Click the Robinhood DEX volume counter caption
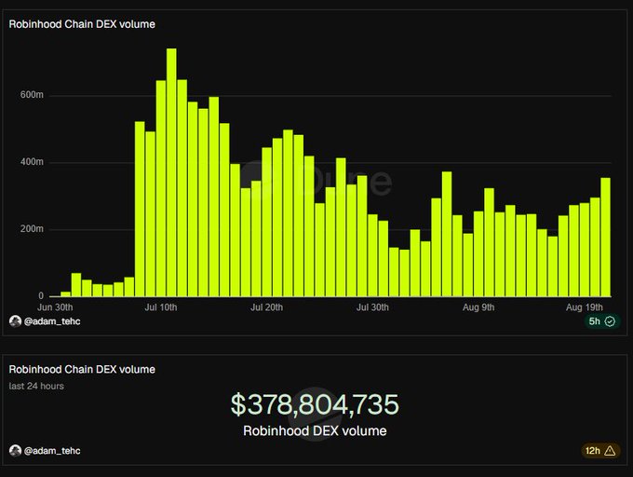Image resolution: width=633 pixels, height=477 pixels. click(315, 431)
